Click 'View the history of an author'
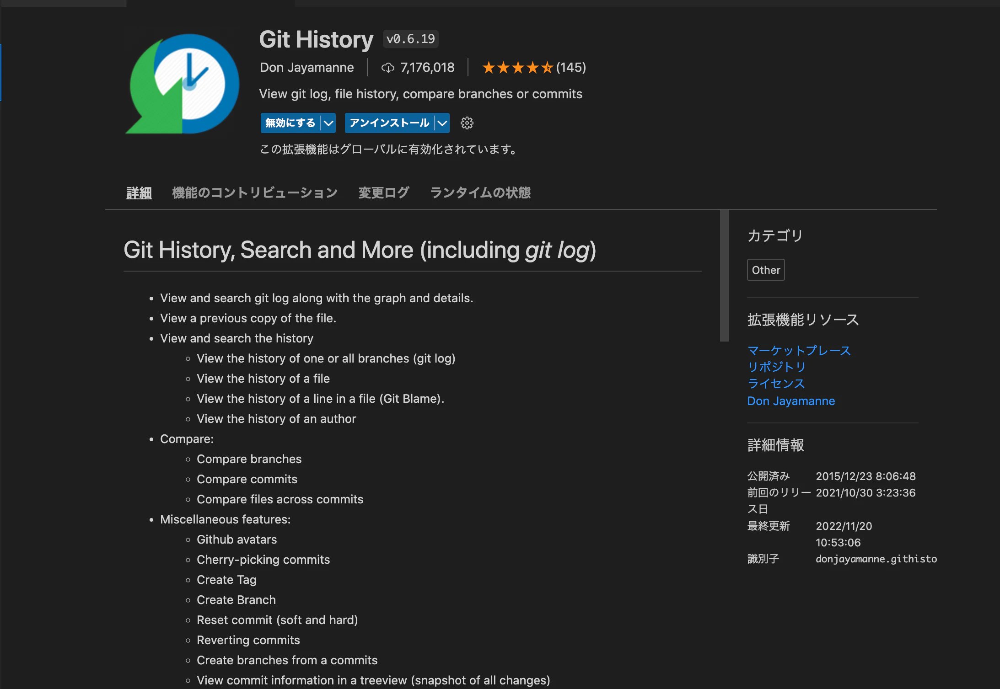This screenshot has width=1000, height=689. click(x=276, y=419)
